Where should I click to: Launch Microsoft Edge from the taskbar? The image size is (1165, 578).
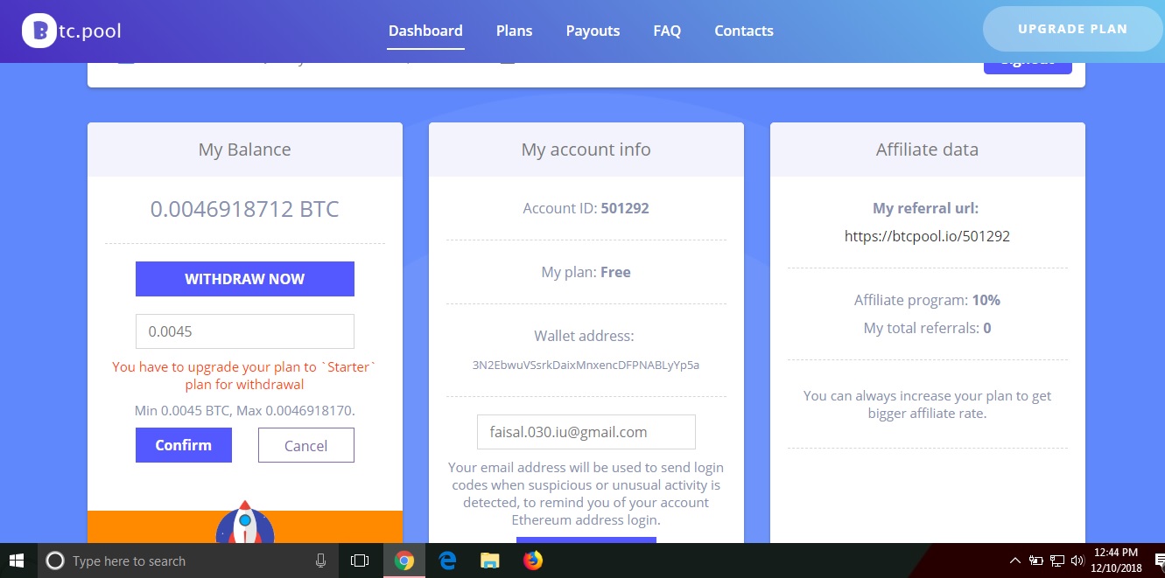coord(447,561)
